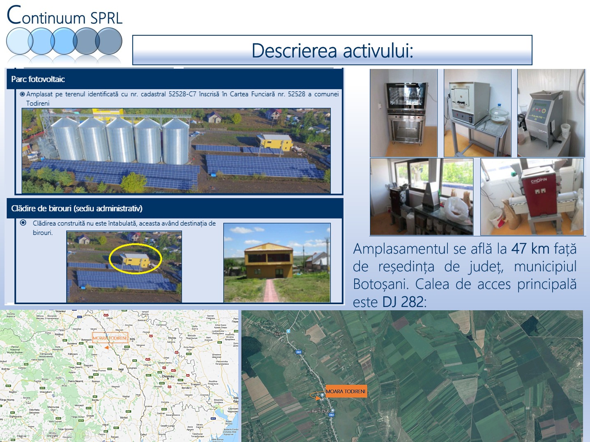Click the 'Descrierea activului:' title box
This screenshot has height=442, width=590.
coord(332,50)
